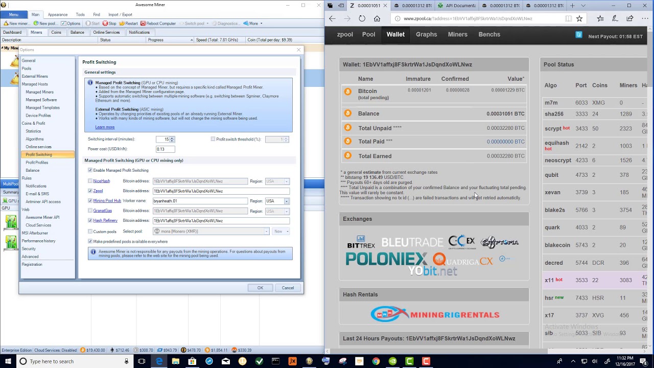
Task: Switch to the Tools ribbon tab
Action: tap(80, 15)
